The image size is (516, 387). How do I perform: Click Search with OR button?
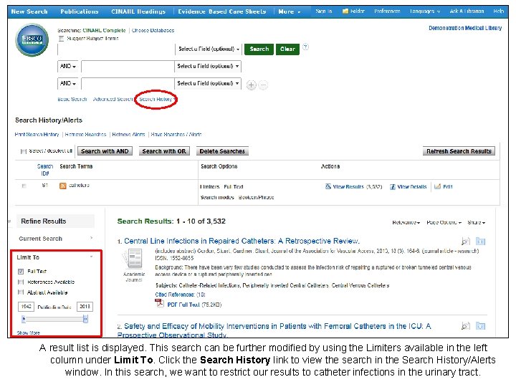[164, 151]
